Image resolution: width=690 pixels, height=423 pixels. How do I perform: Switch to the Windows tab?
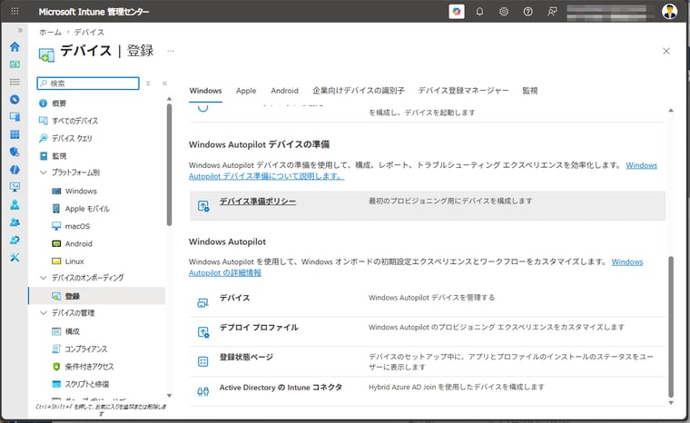click(x=205, y=91)
